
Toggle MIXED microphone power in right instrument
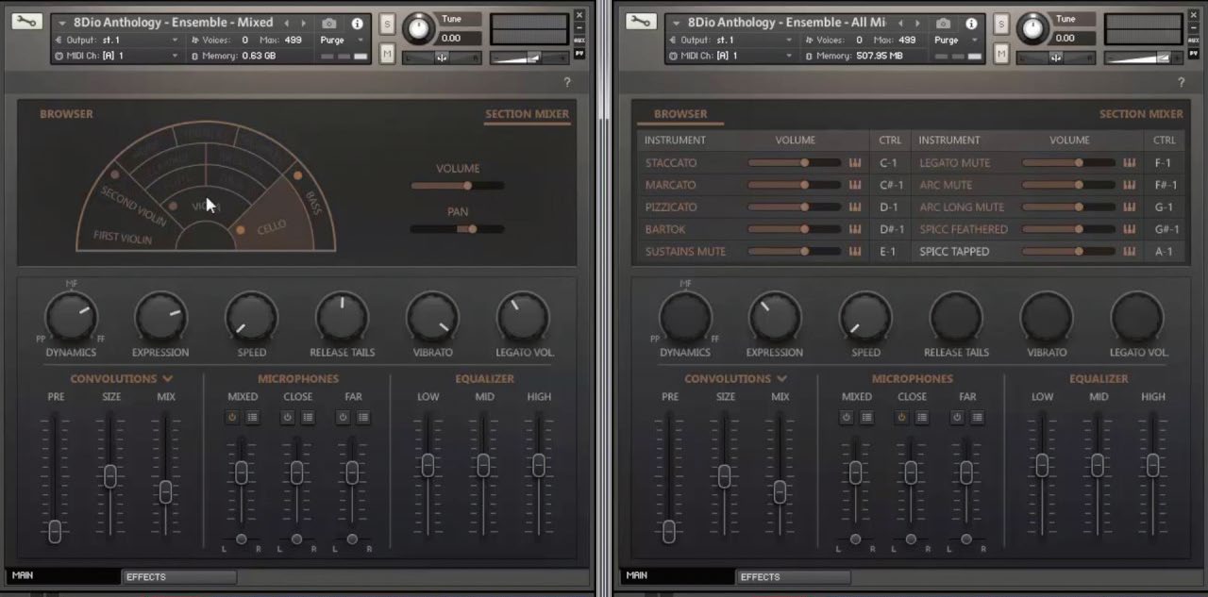coord(846,417)
